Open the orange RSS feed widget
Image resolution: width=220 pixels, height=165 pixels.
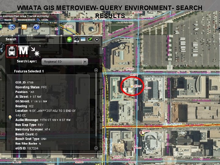(x=24, y=27)
